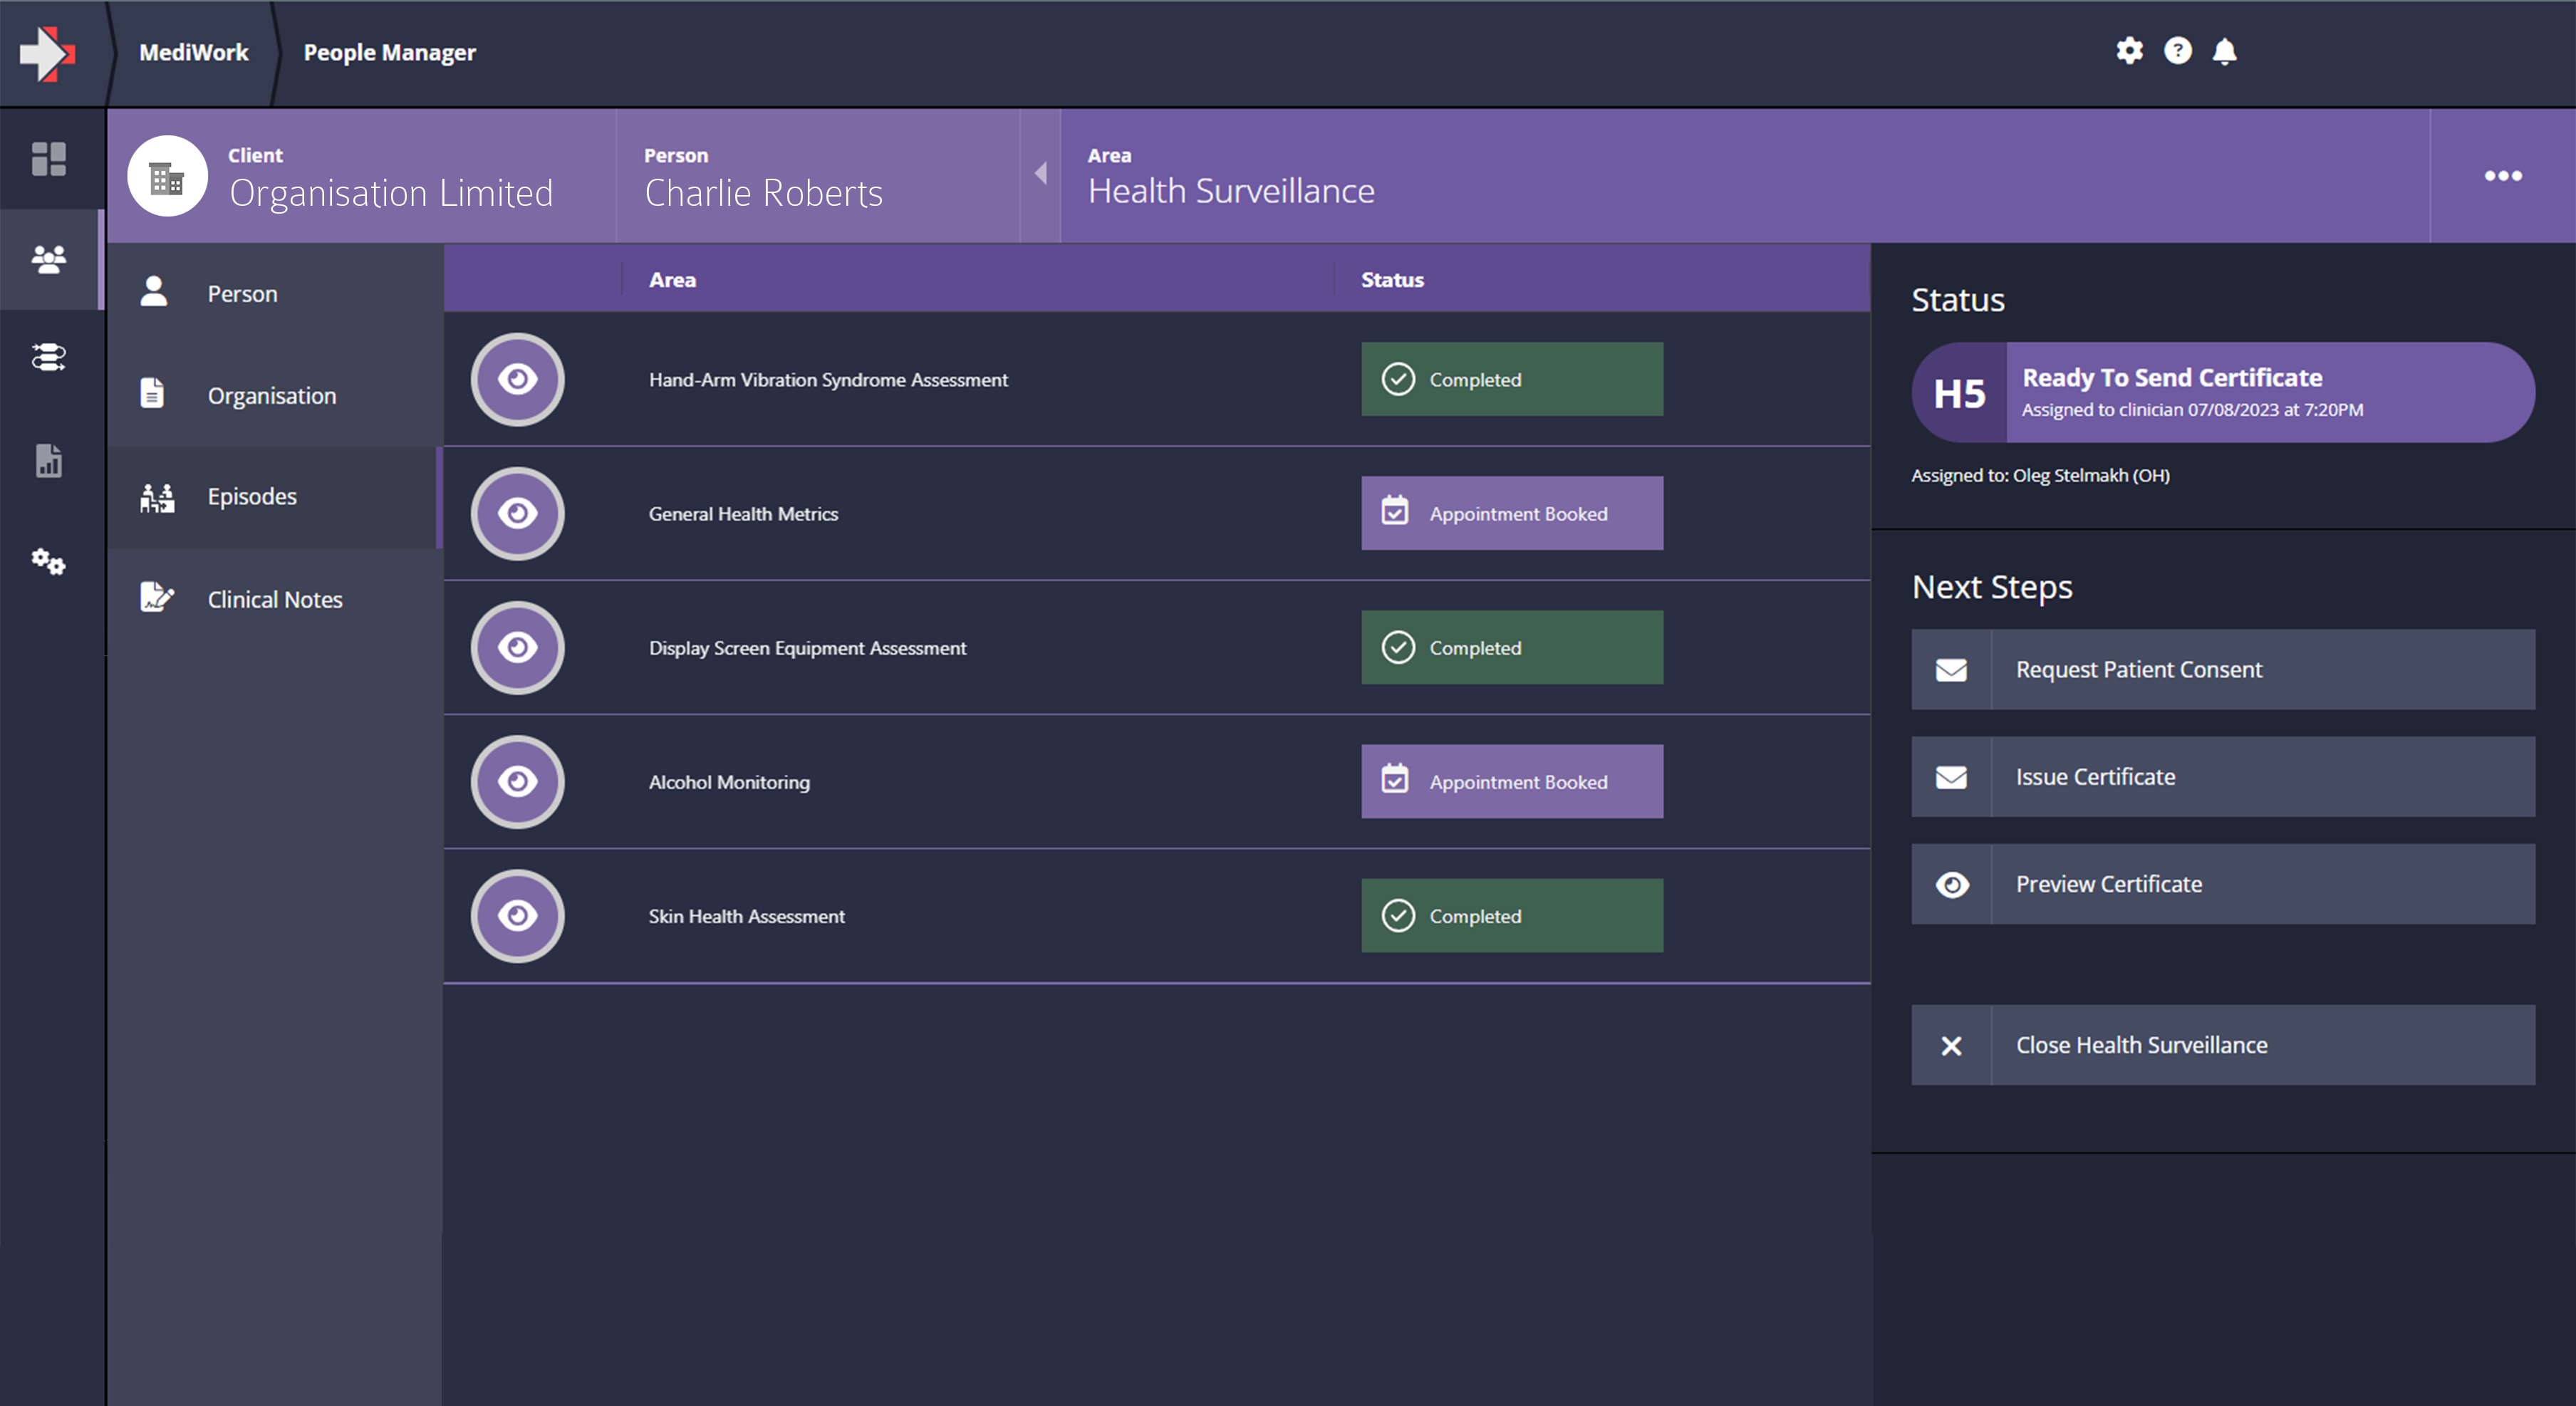Click the workflow lines icon in left rail
Image resolution: width=2576 pixels, height=1406 pixels.
point(48,357)
